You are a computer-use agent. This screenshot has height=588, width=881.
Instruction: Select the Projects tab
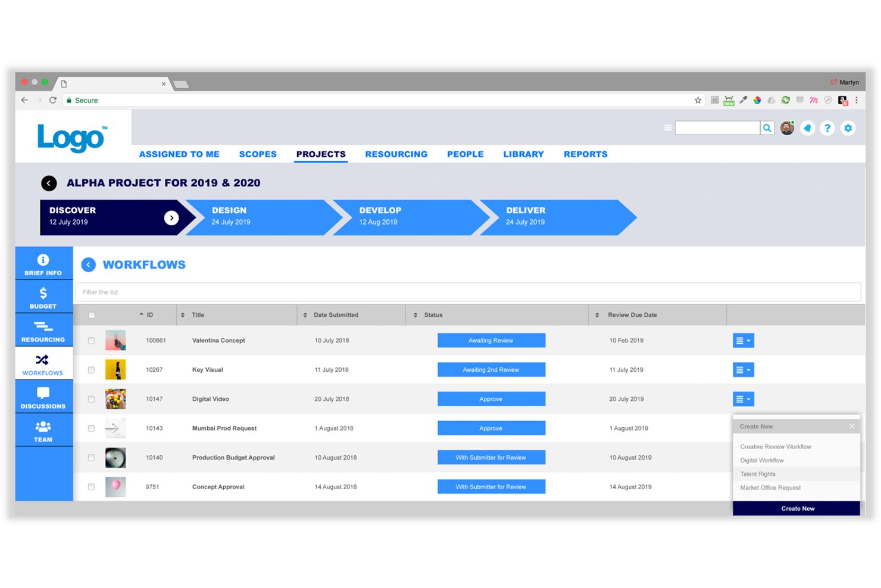tap(321, 154)
